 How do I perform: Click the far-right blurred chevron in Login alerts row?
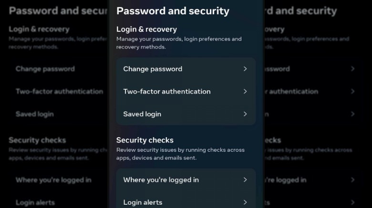point(353,202)
